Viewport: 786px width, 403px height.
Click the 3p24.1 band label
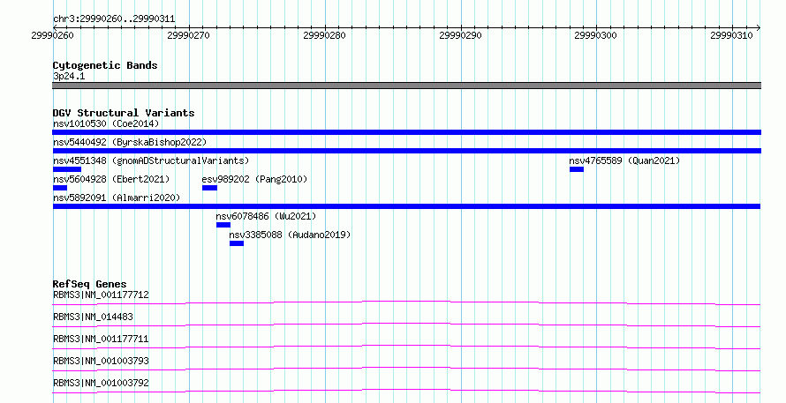pyautogui.click(x=69, y=76)
